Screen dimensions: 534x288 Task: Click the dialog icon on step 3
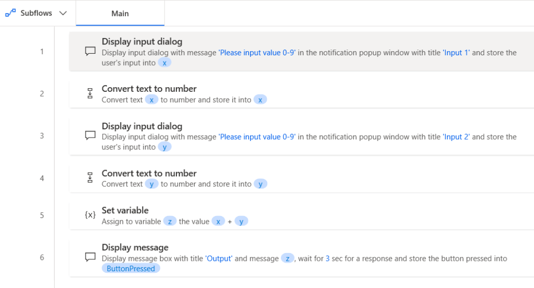(x=90, y=136)
